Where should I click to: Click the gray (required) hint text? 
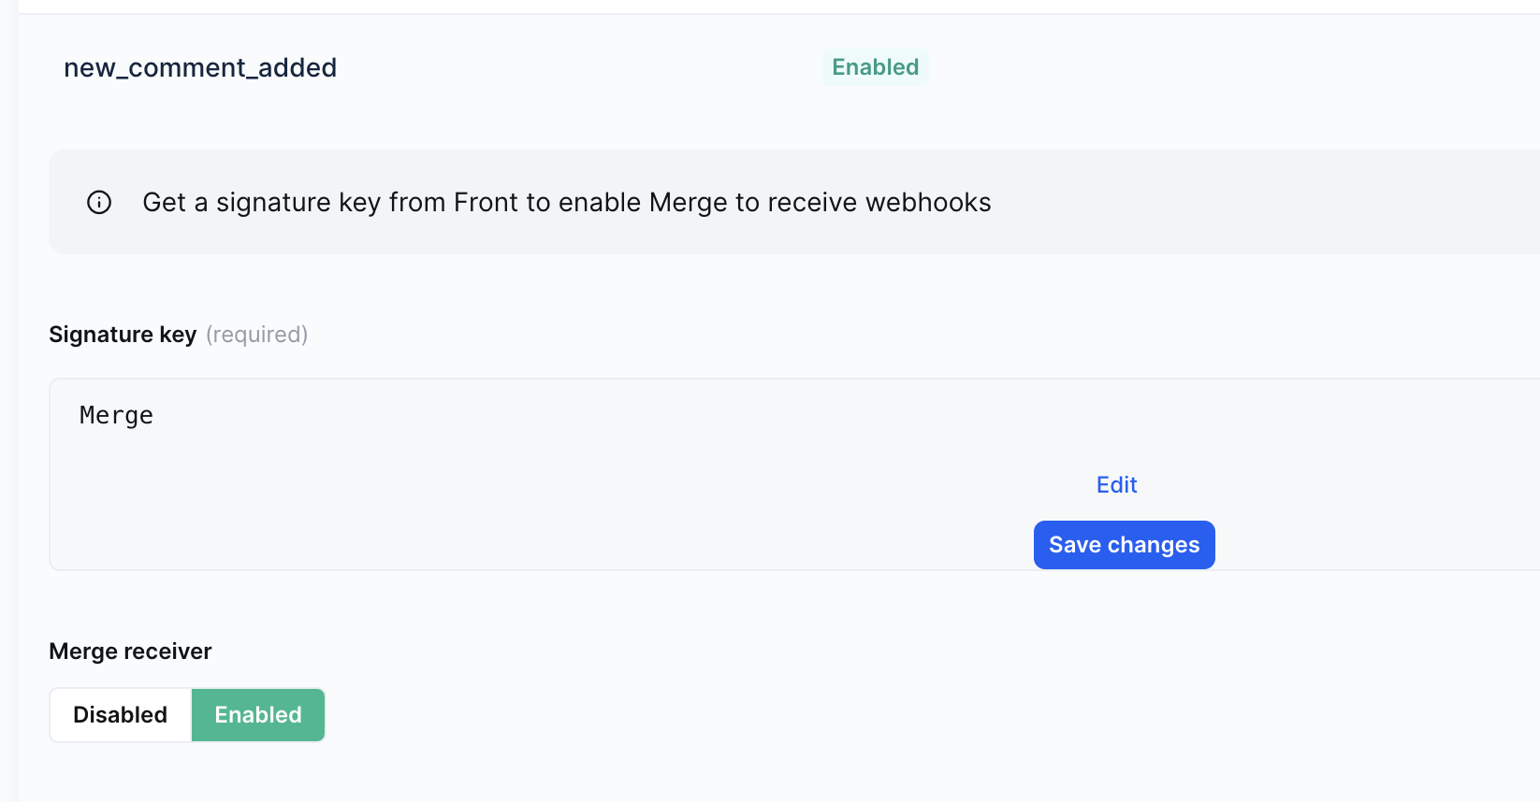pos(256,335)
